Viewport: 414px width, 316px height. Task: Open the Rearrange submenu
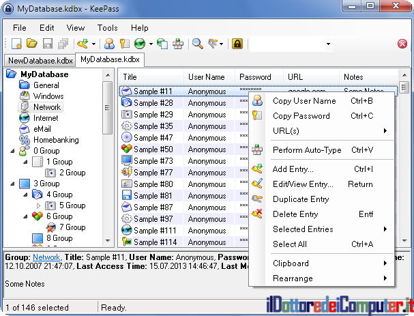pos(322,278)
